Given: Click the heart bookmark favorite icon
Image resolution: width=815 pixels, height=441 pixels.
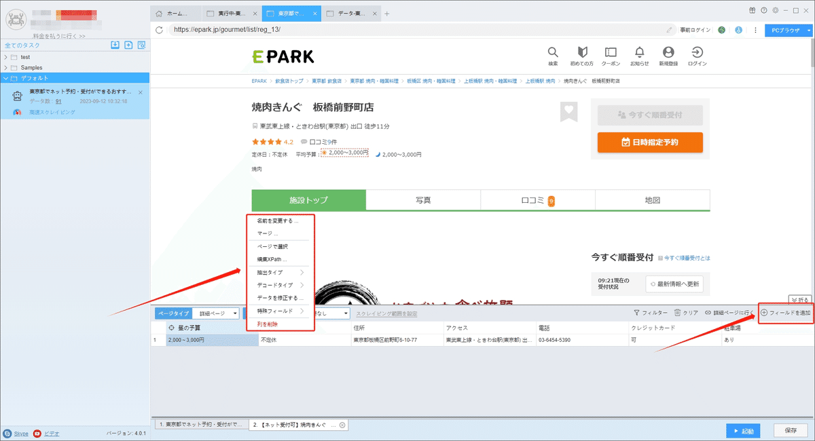Looking at the screenshot, I should 568,112.
